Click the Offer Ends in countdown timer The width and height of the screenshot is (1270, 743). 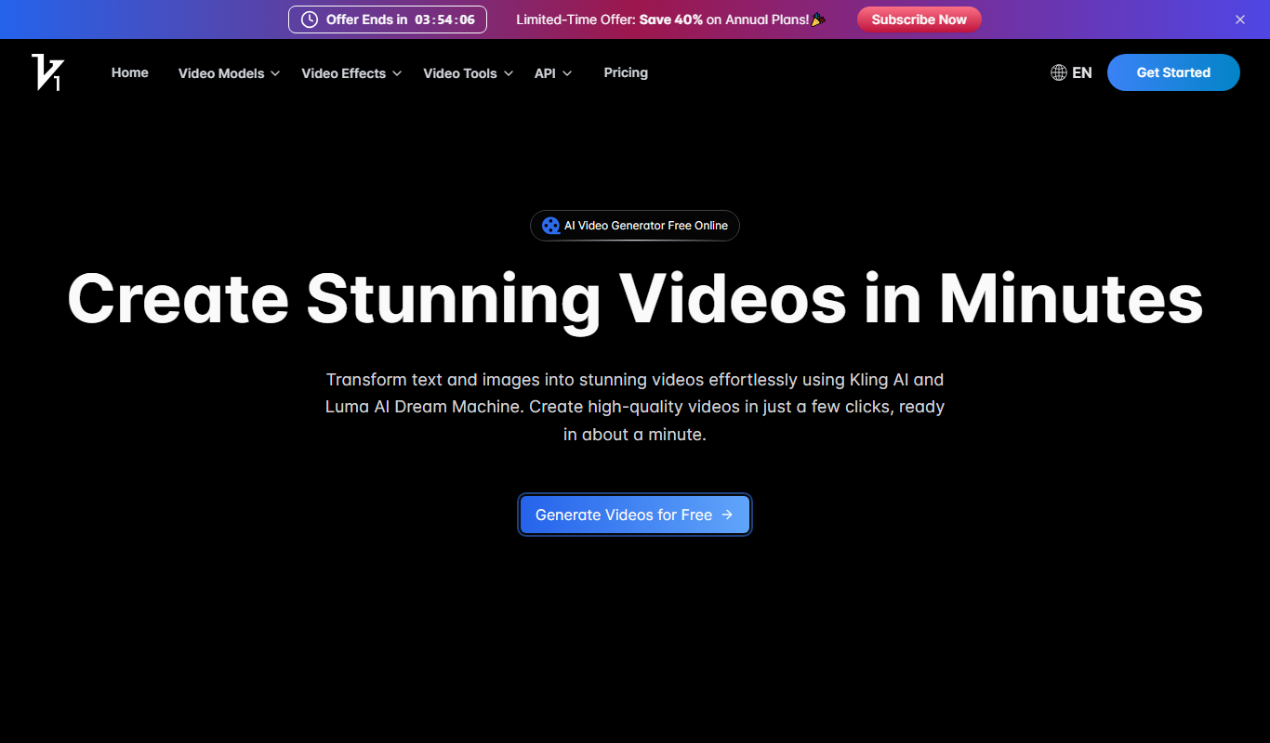(x=388, y=20)
